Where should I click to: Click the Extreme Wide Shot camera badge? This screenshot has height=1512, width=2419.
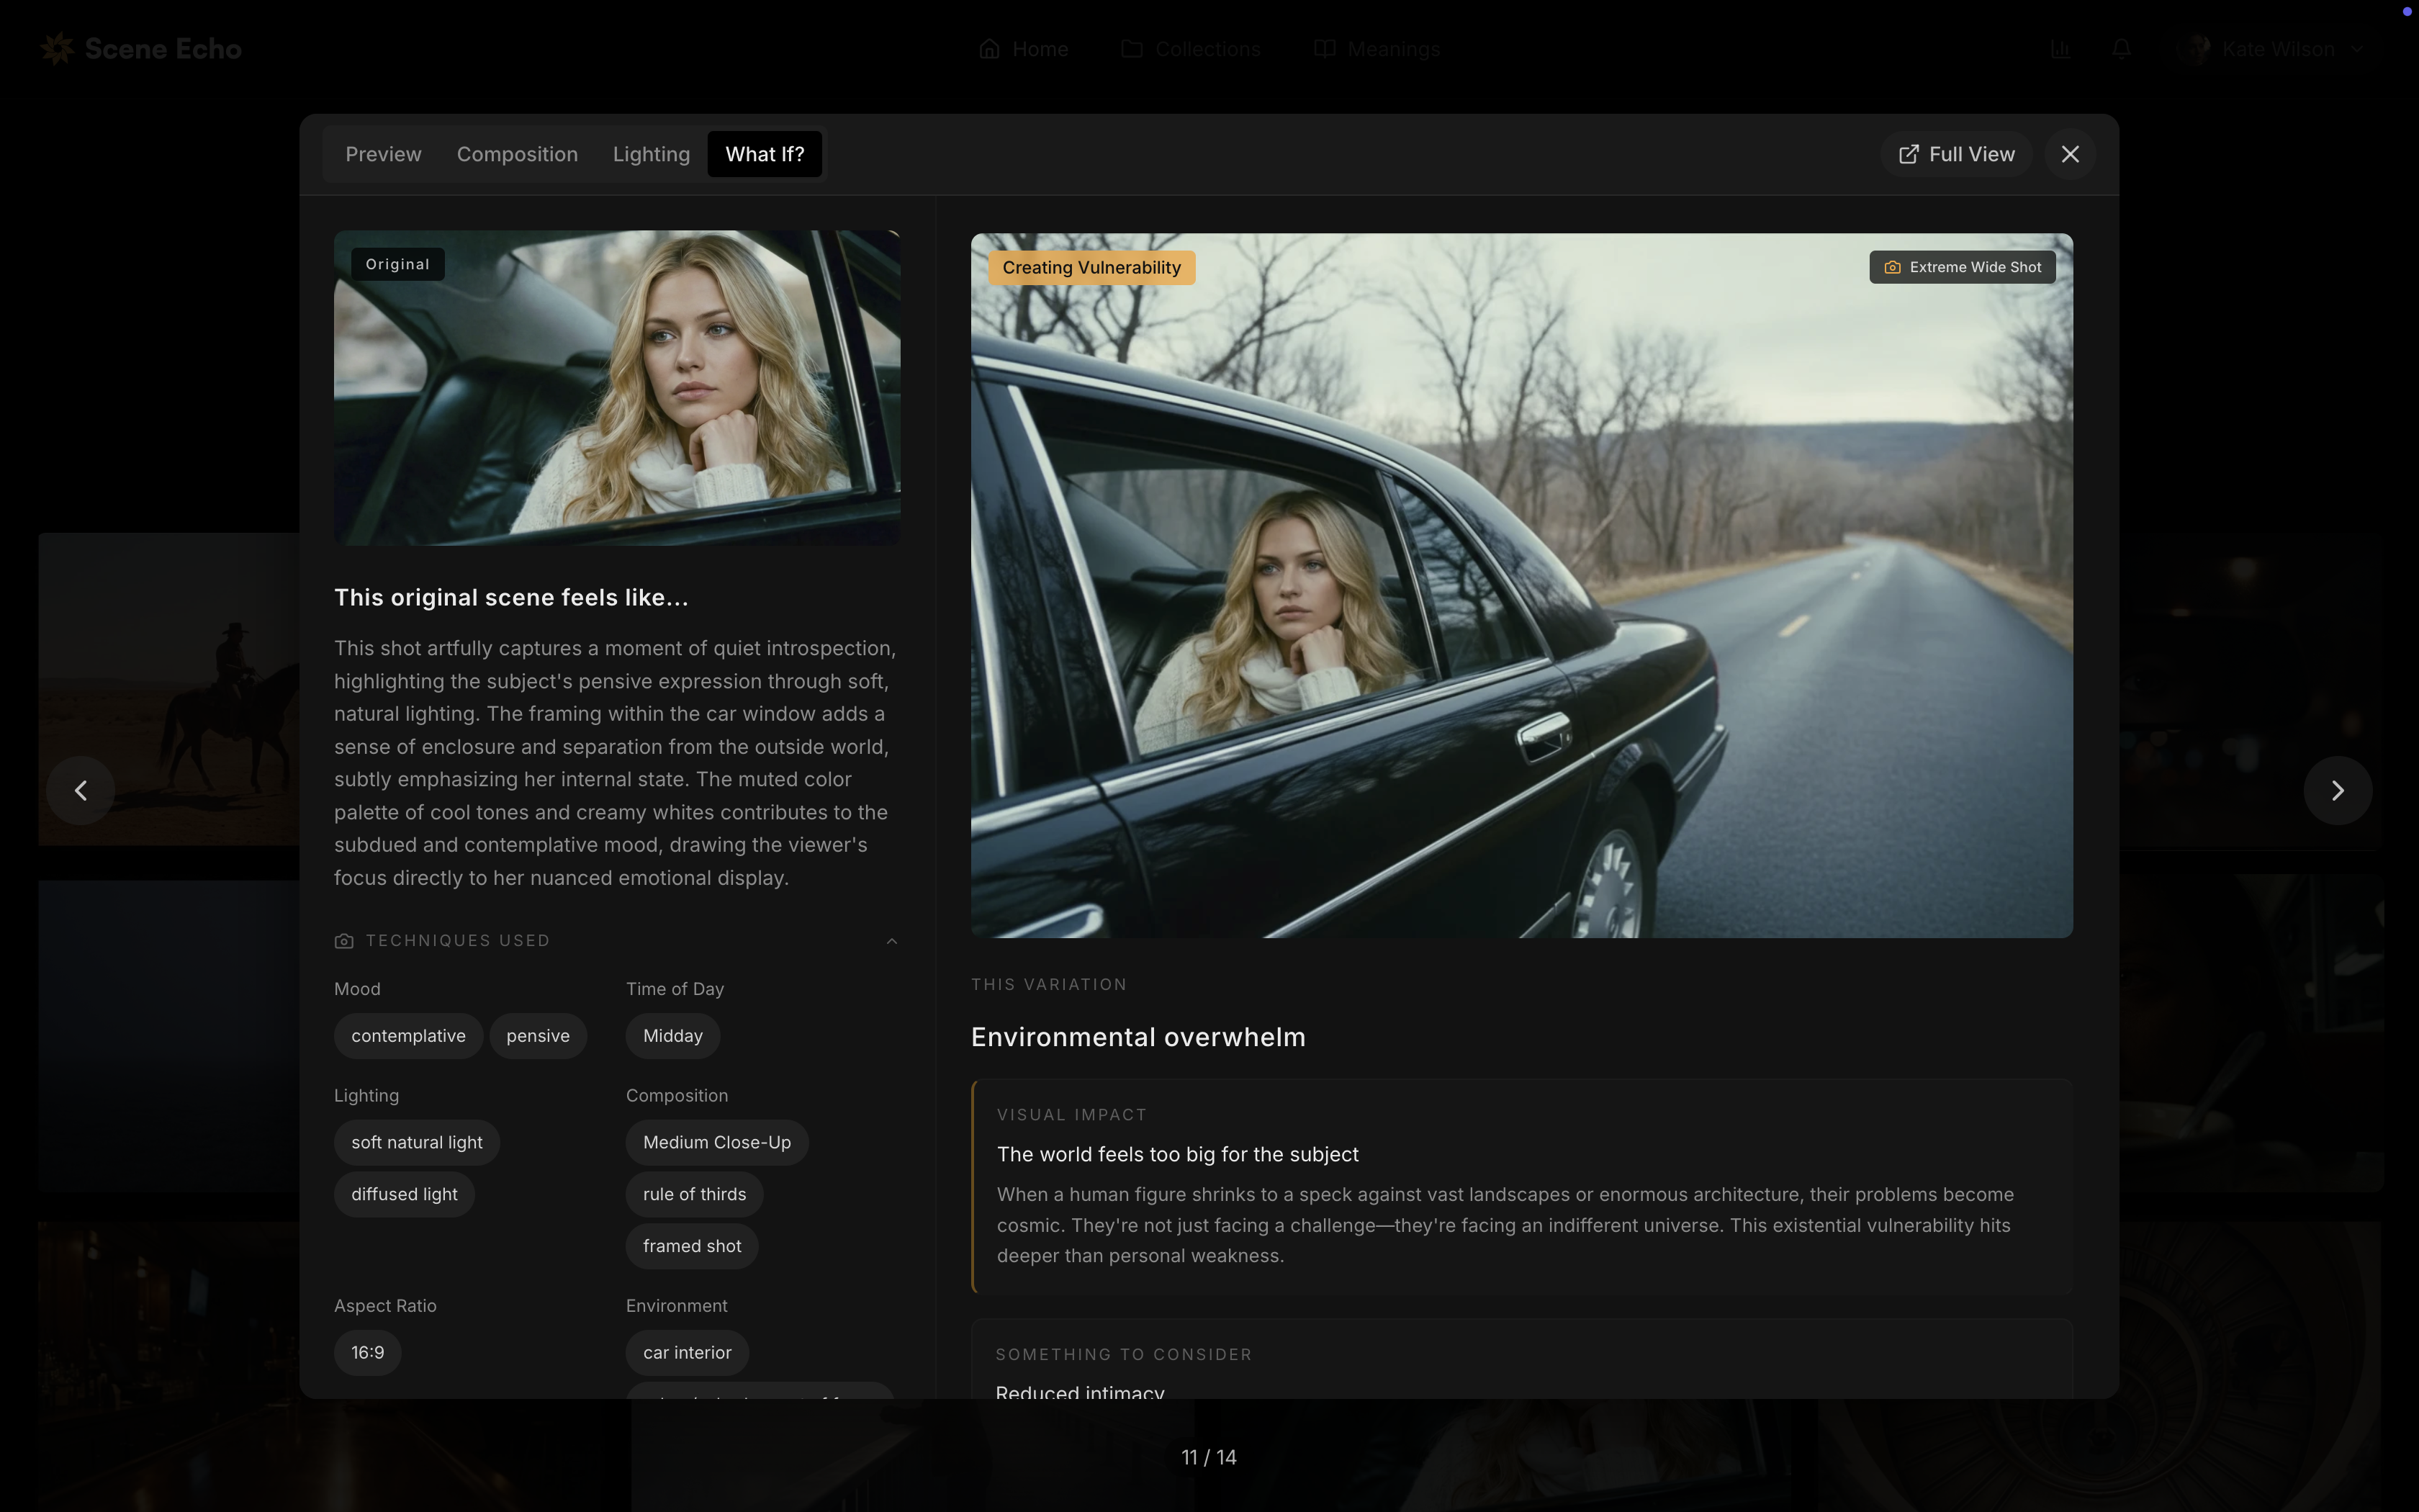[x=1962, y=267]
